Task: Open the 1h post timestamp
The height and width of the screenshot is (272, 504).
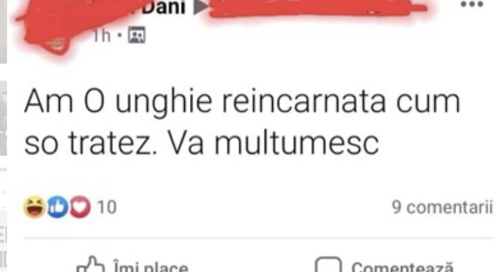Action: [101, 35]
